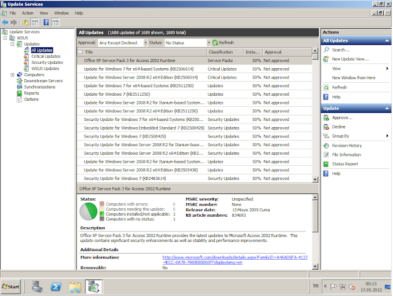Viewport: 393px width, 296px height.
Task: Click the Help icon in the toolbar
Action: pyautogui.click(x=46, y=21)
